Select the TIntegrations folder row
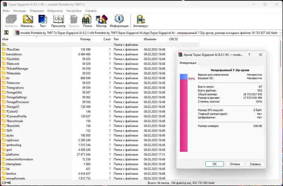283x186 pixels. tap(100, 88)
